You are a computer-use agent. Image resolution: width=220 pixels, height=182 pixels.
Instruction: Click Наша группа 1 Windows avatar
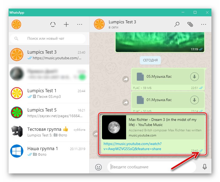pyautogui.click(x=17, y=151)
